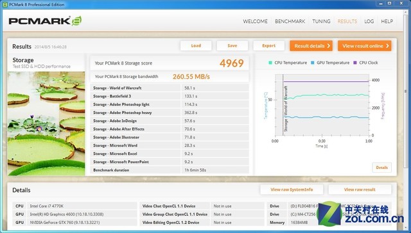Click the 1h 6min 58s duration value
The image size is (411, 233).
coord(195,170)
